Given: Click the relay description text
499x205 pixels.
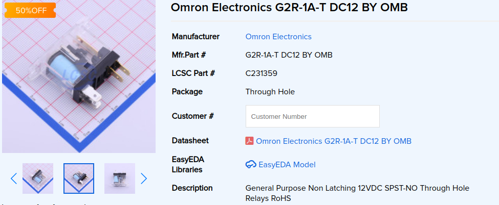Looking at the screenshot, I should [357, 193].
